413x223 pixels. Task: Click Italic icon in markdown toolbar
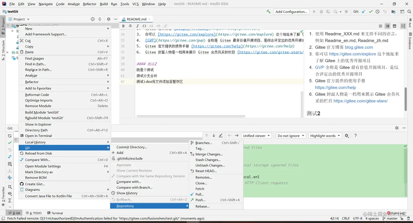[137, 26]
